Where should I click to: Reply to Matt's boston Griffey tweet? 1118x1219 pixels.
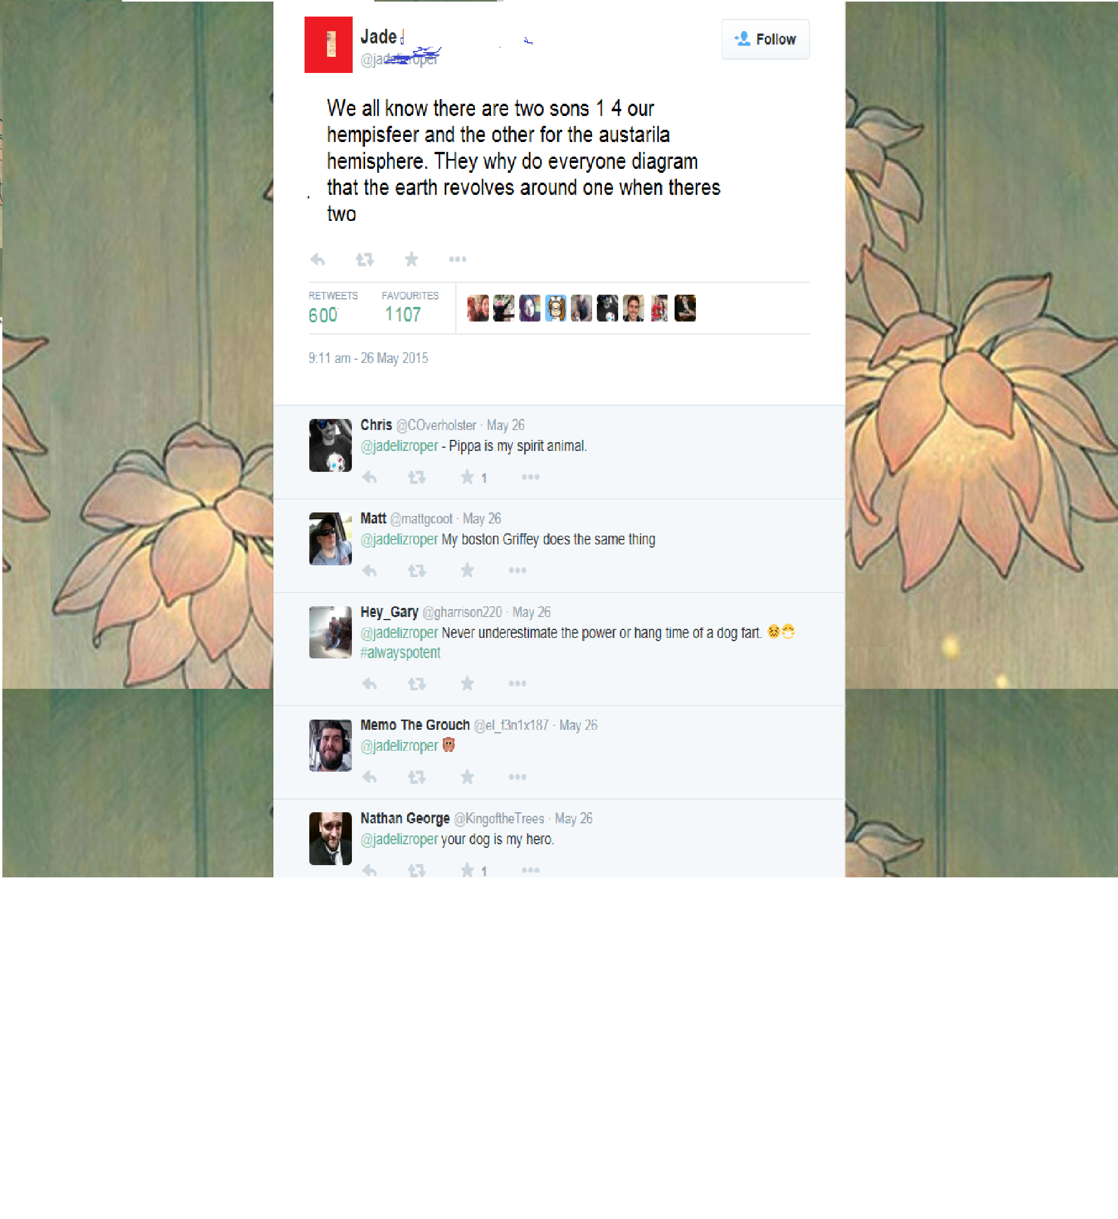[370, 570]
